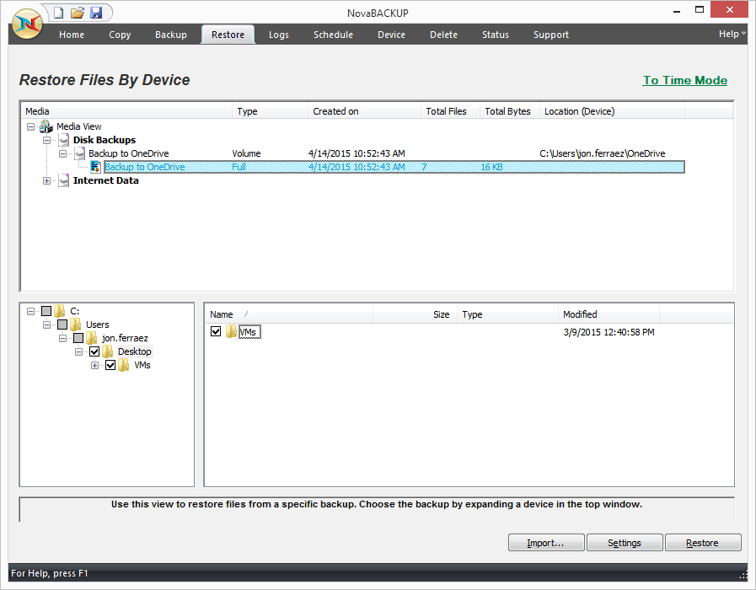The height and width of the screenshot is (590, 756).
Task: Select the highlighted Full Backup to OneDrive row
Action: point(394,167)
